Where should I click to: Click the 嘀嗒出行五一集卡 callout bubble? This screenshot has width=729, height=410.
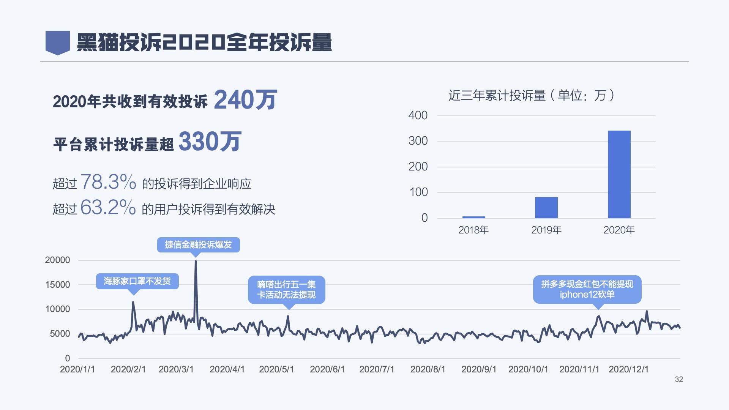coord(287,290)
